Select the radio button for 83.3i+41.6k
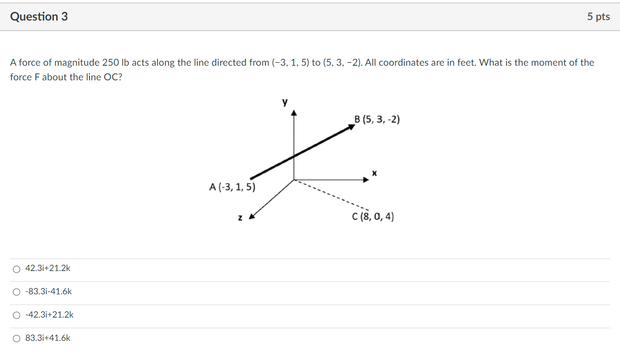Image resolution: width=620 pixels, height=360 pixels. [x=16, y=338]
